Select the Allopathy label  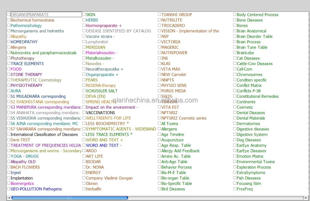pos(18,36)
